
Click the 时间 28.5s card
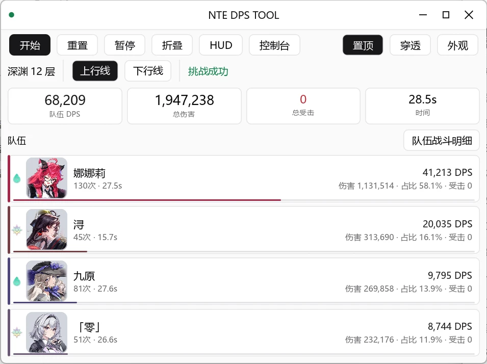(422, 106)
